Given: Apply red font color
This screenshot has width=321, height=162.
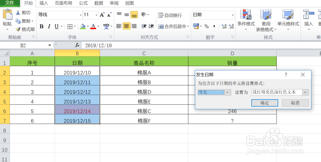Looking at the screenshot, I should click(x=93, y=26).
